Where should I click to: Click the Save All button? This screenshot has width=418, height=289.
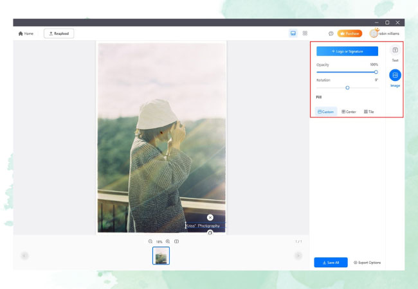pyautogui.click(x=331, y=262)
